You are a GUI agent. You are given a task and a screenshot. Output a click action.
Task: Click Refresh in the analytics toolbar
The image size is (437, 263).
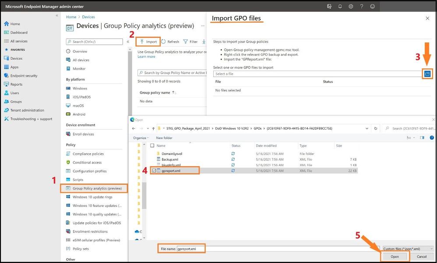[x=170, y=42]
